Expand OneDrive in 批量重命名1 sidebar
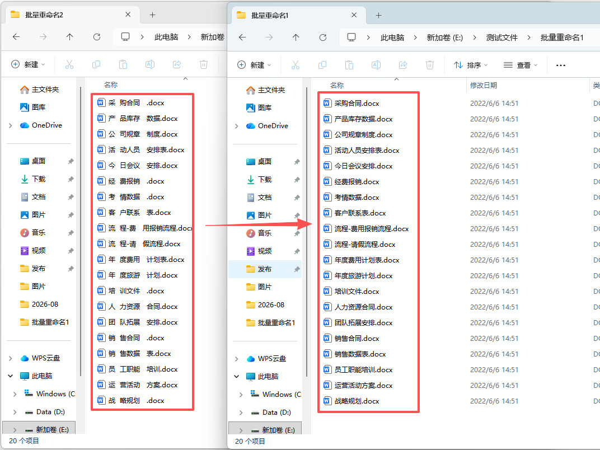600x450 pixels. [237, 126]
